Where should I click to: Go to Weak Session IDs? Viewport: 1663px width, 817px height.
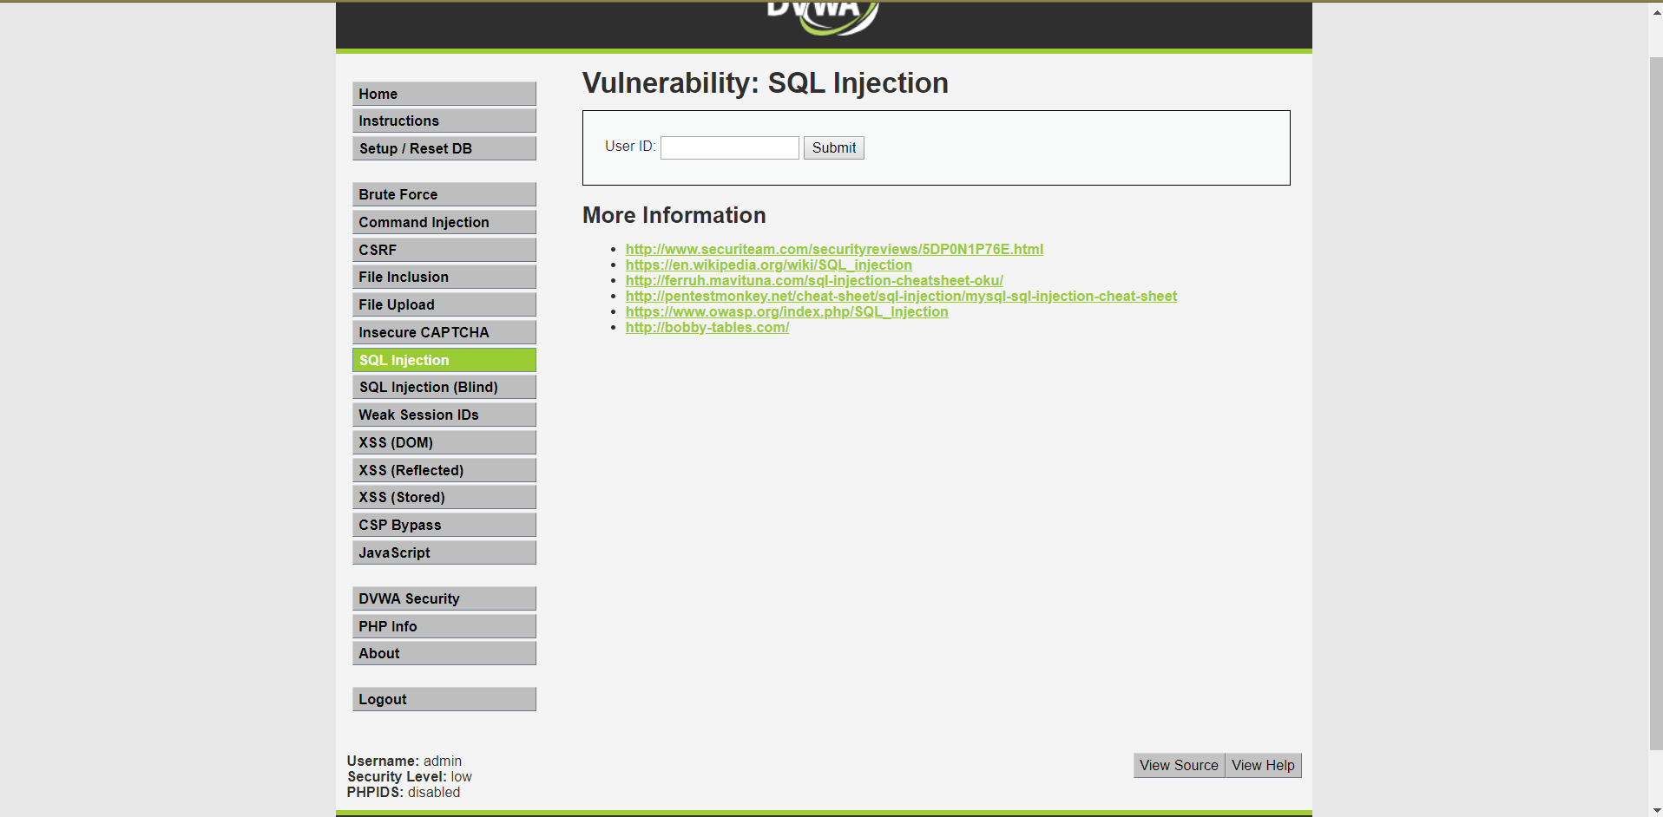point(444,415)
